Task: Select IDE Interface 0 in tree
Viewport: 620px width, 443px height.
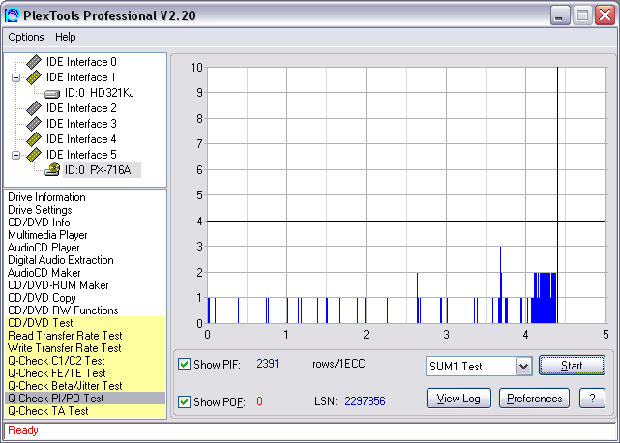Action: tap(81, 62)
